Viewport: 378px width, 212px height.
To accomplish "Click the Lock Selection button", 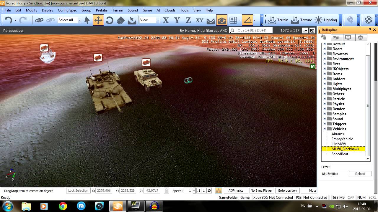I will 78,191.
